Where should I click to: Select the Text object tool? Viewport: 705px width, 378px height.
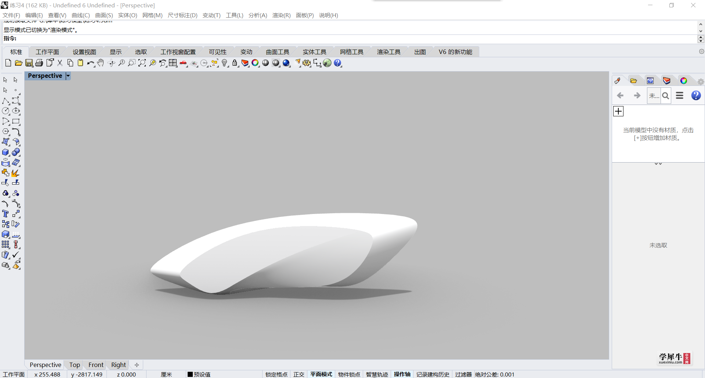pyautogui.click(x=6, y=214)
